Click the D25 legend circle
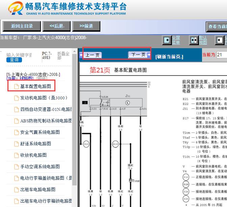This screenshot has height=207, width=227. pos(186,199)
